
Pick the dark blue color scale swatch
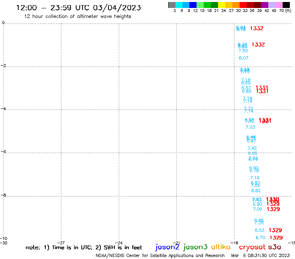click(x=193, y=5)
